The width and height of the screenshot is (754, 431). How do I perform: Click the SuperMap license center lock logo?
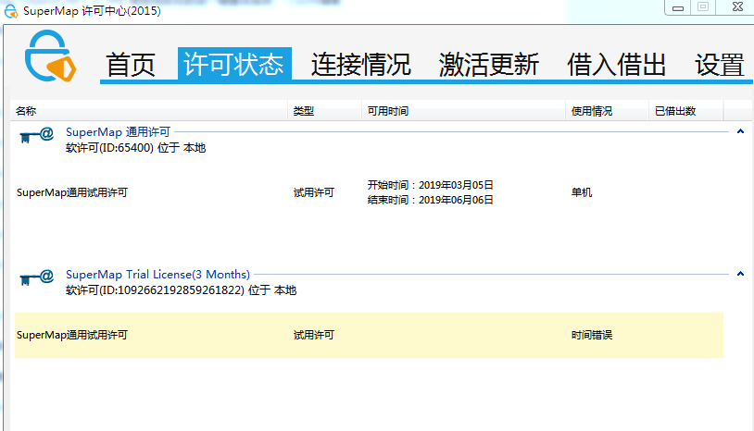(x=51, y=56)
